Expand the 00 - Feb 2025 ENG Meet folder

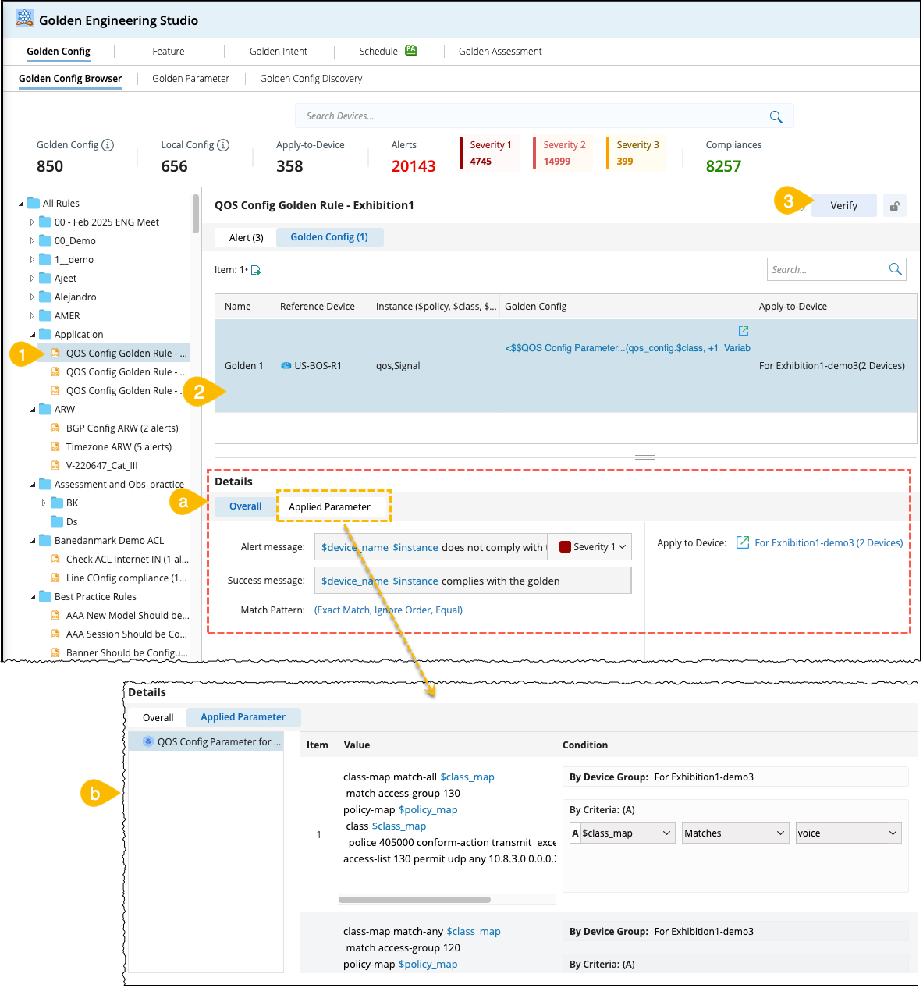32,222
